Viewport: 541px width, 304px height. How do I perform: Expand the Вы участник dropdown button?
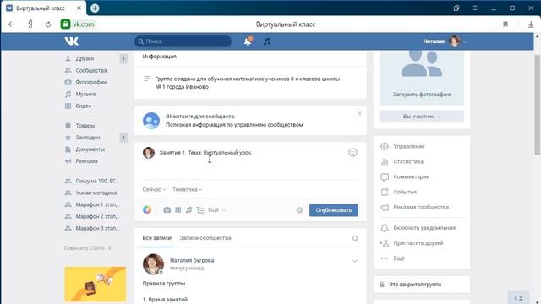click(x=422, y=117)
